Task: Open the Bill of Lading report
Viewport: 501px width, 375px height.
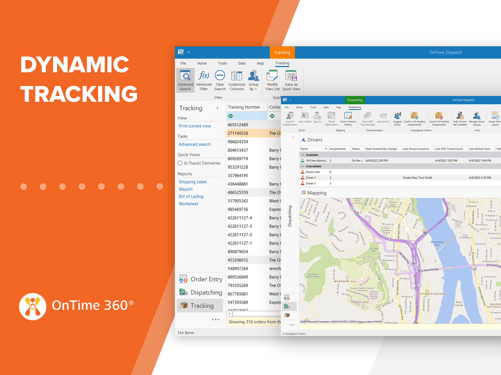Action: 191,196
